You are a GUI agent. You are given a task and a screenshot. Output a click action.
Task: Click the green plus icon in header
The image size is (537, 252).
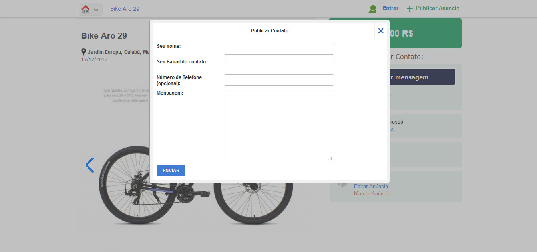[409, 8]
